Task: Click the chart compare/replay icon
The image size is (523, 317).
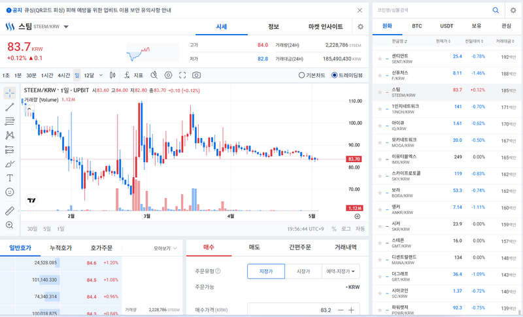Action: click(154, 75)
